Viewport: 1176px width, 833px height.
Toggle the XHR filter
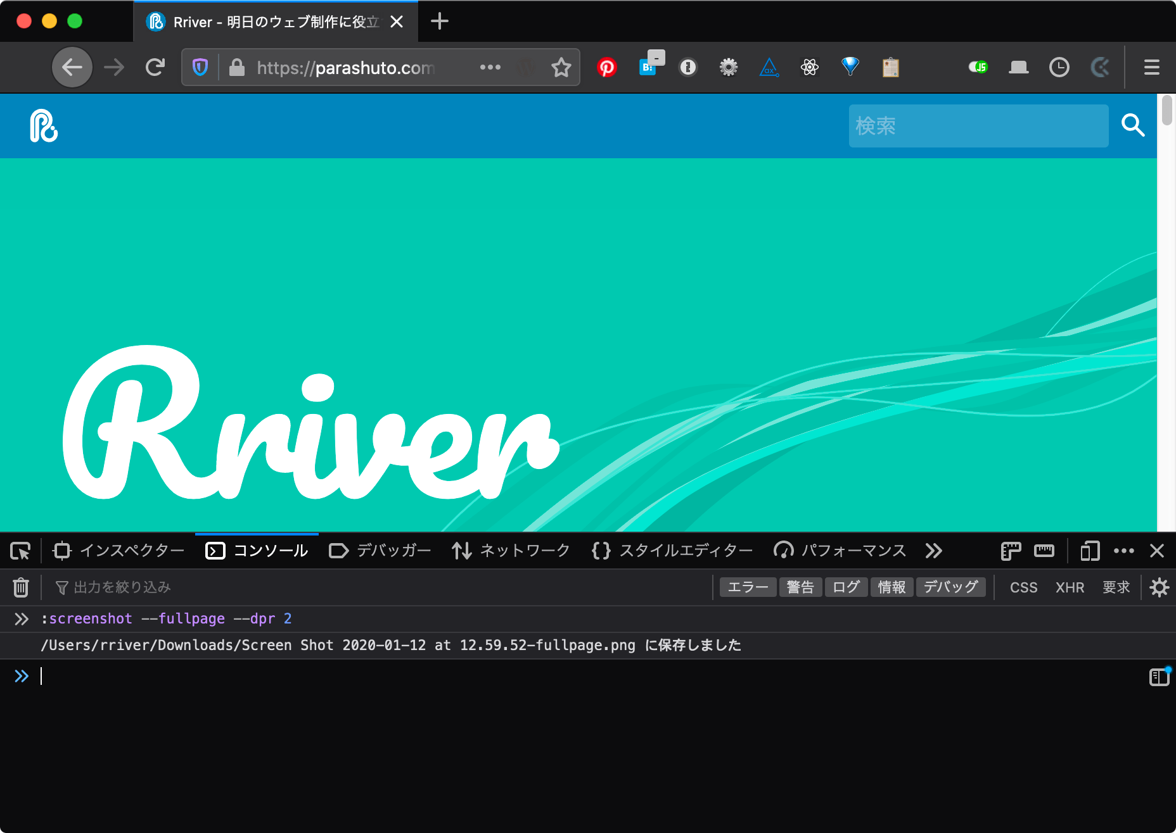(1070, 587)
